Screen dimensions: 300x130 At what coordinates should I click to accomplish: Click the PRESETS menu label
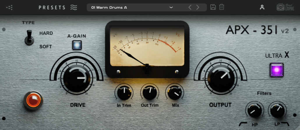52,7
